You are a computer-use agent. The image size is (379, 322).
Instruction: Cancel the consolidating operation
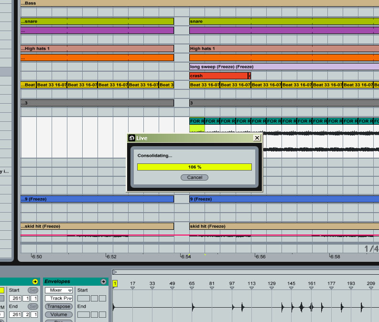click(195, 177)
